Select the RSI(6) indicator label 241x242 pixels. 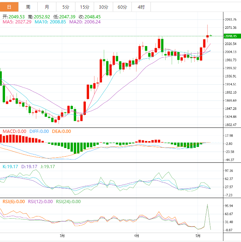click(x=14, y=202)
